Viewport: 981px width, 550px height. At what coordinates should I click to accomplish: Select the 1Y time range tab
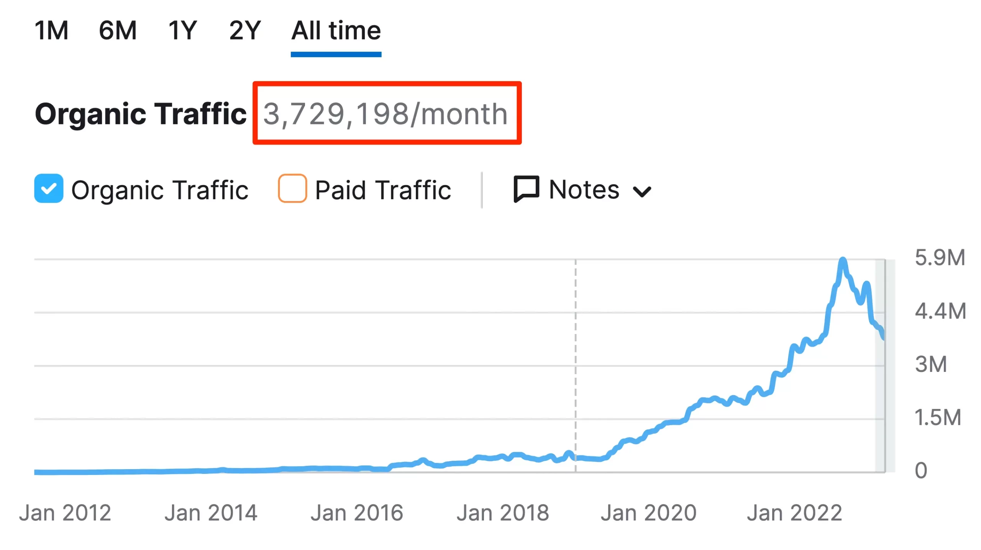point(182,31)
